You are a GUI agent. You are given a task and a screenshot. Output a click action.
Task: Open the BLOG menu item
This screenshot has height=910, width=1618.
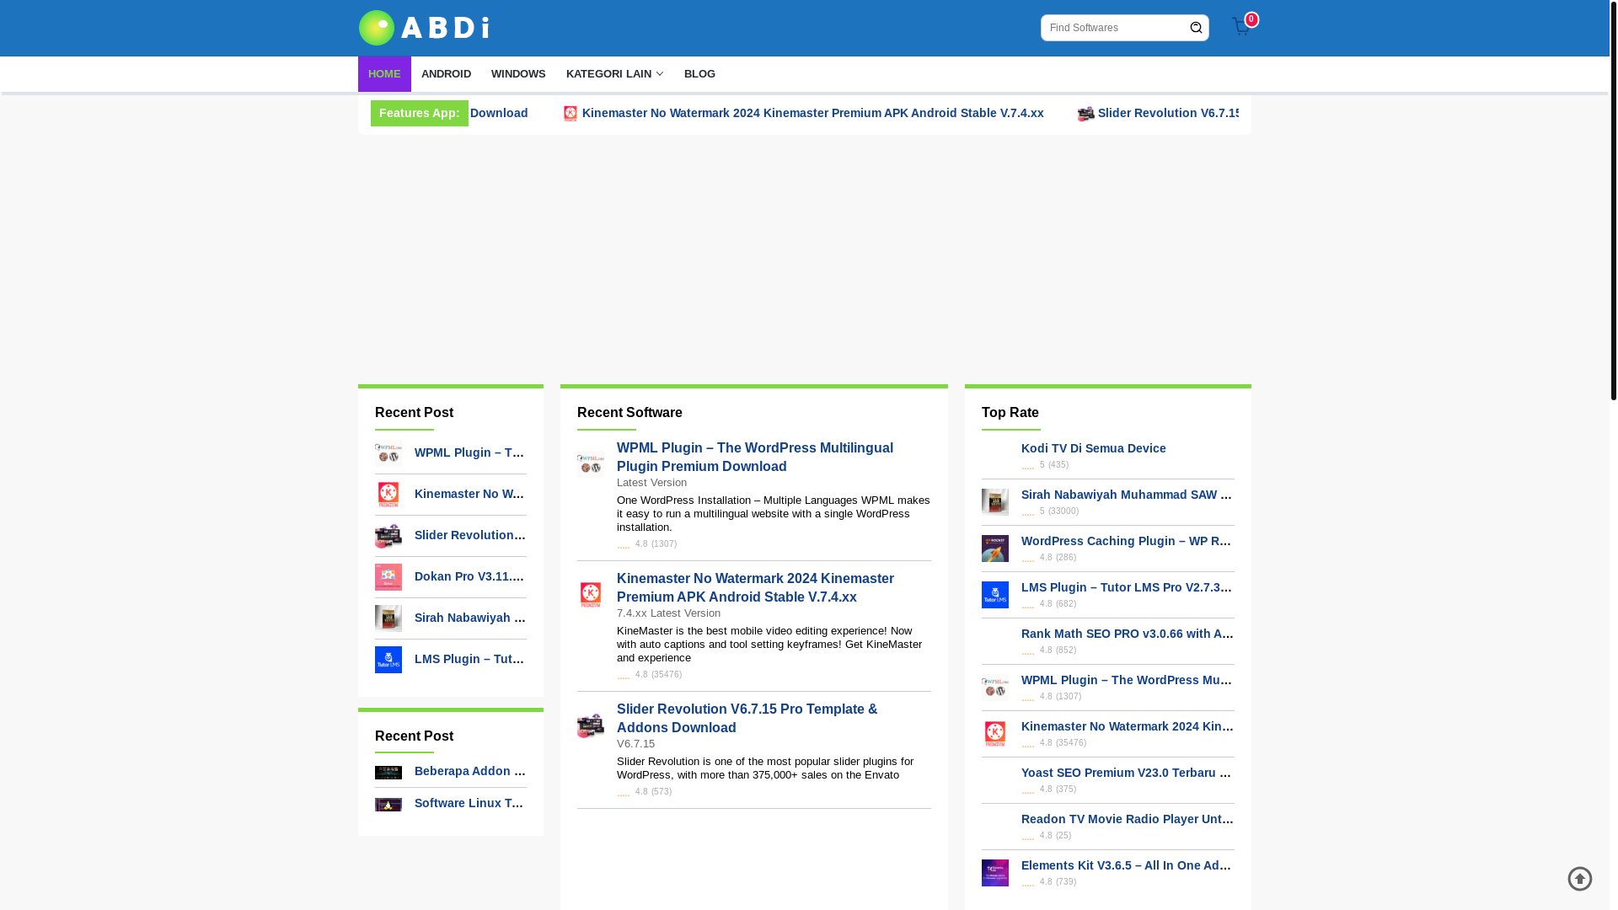(699, 74)
